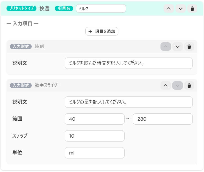This screenshot has height=172, width=204.
Task: Move the ミルク preset down
Action: coord(181,8)
